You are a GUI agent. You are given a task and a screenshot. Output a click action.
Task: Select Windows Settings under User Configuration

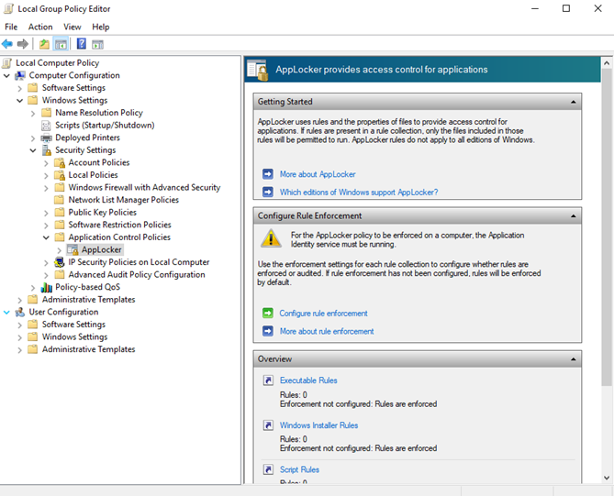pos(74,336)
